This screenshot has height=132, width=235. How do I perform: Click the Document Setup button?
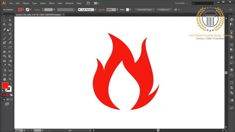145,10
